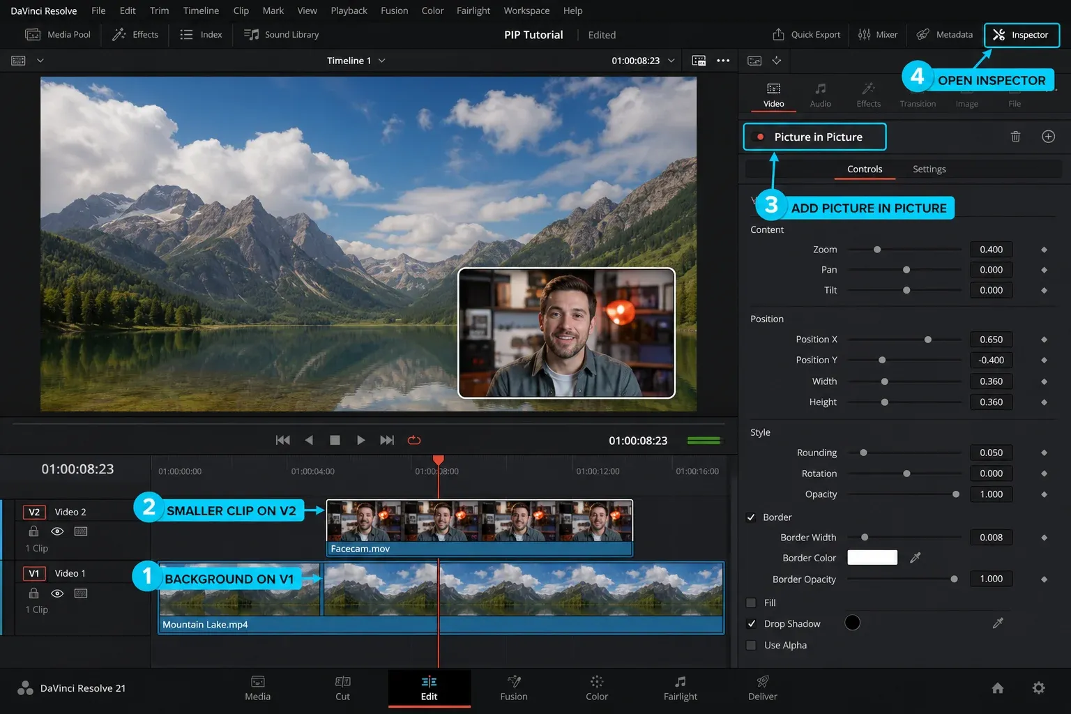Hide the Video 1 track with eye icon

57,593
